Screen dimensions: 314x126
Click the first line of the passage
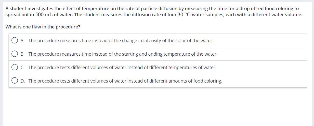point(152,8)
